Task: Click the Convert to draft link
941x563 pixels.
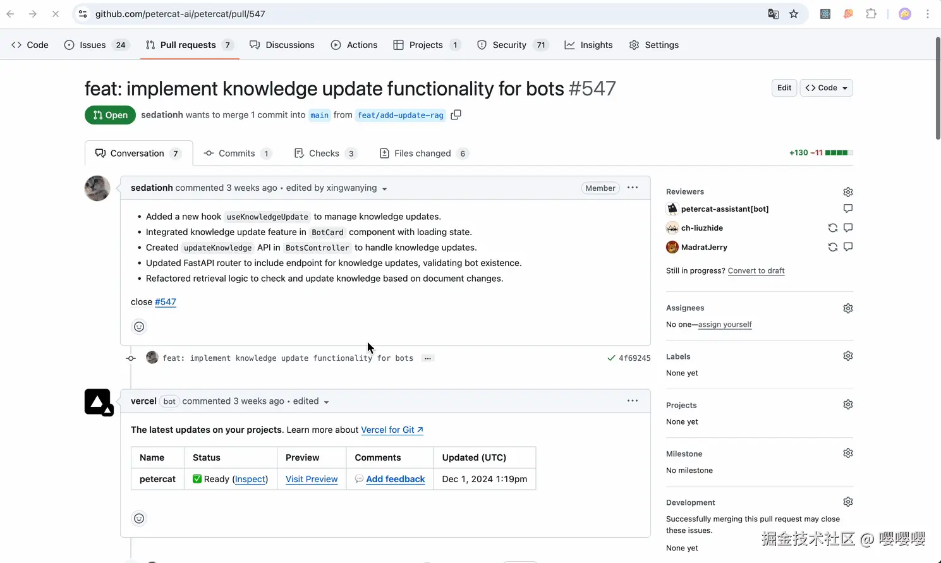Action: click(x=756, y=270)
